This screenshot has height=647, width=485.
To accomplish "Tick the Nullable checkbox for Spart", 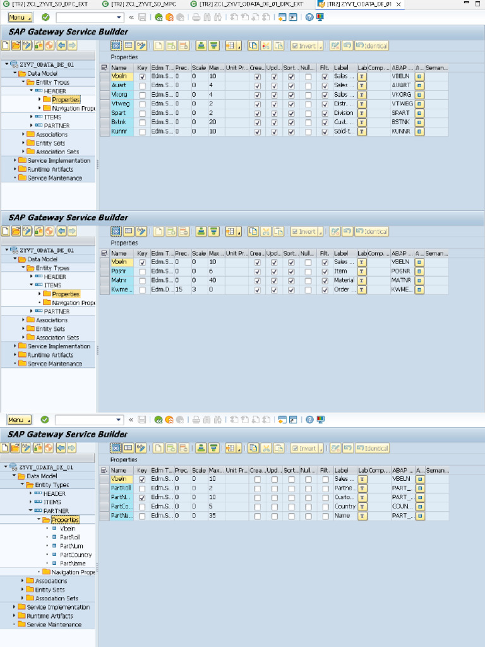I will [308, 114].
